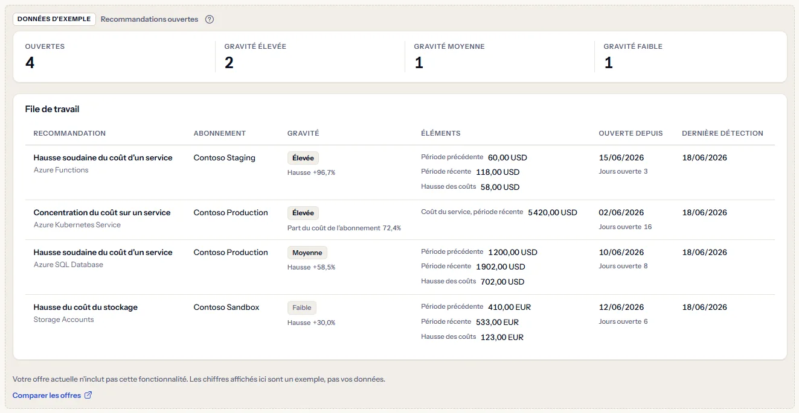The width and height of the screenshot is (799, 413).
Task: Select the GRAVITÉ FAIBLE summary label
Action: [633, 46]
